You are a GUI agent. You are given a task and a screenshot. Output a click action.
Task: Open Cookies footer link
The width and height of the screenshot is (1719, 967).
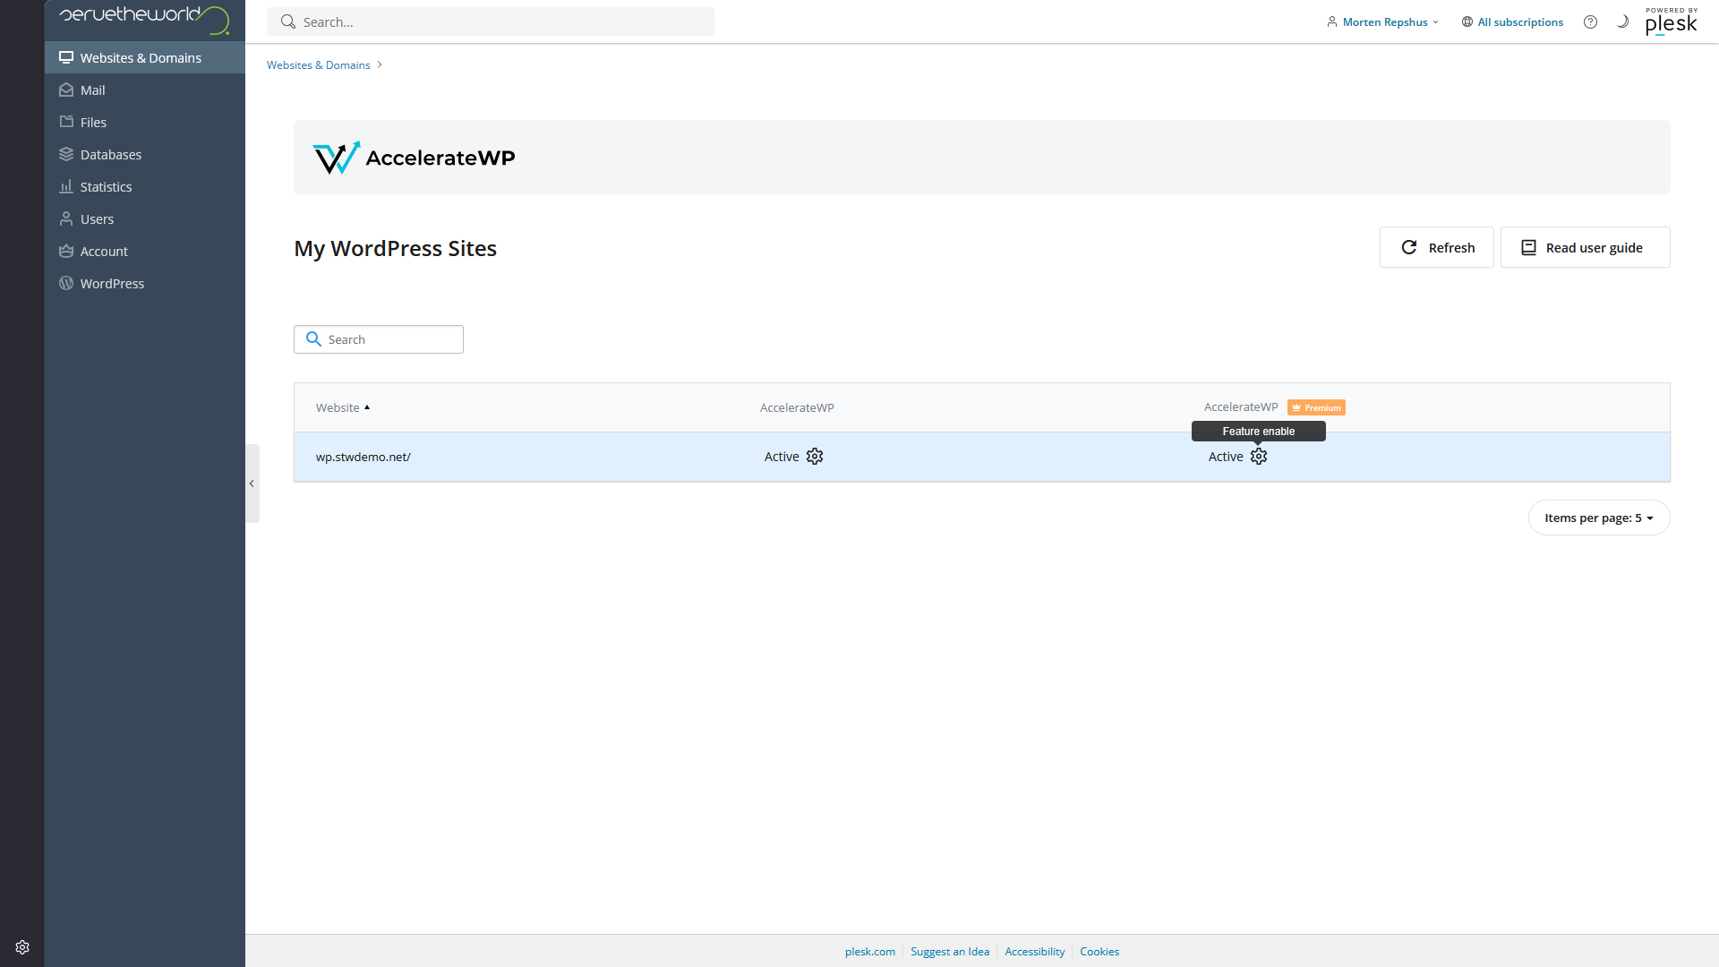click(x=1099, y=951)
